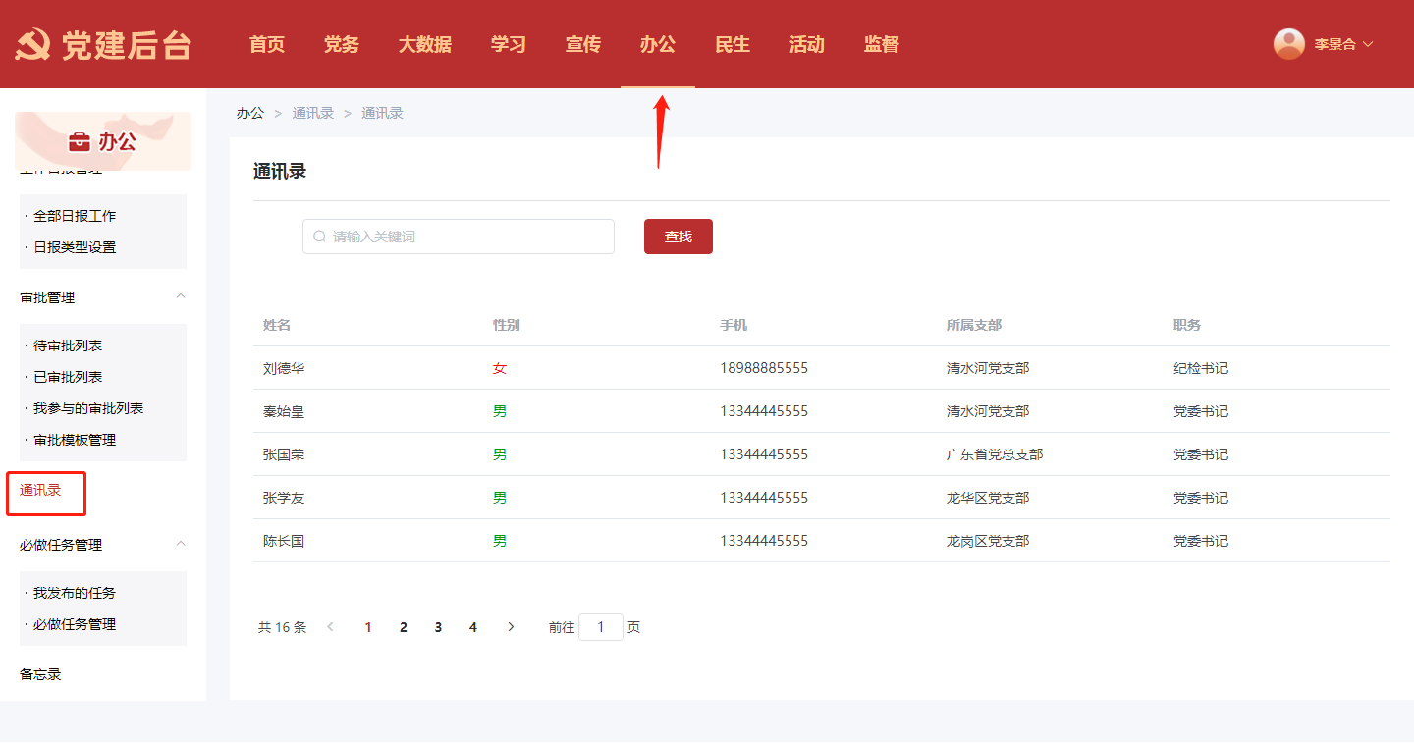
Task: Open 日报类型设置 in the sidebar
Action: coord(75,247)
